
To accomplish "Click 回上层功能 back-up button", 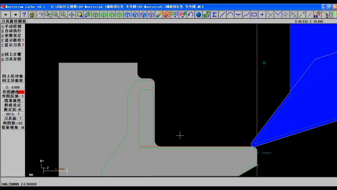I will [x=13, y=76].
